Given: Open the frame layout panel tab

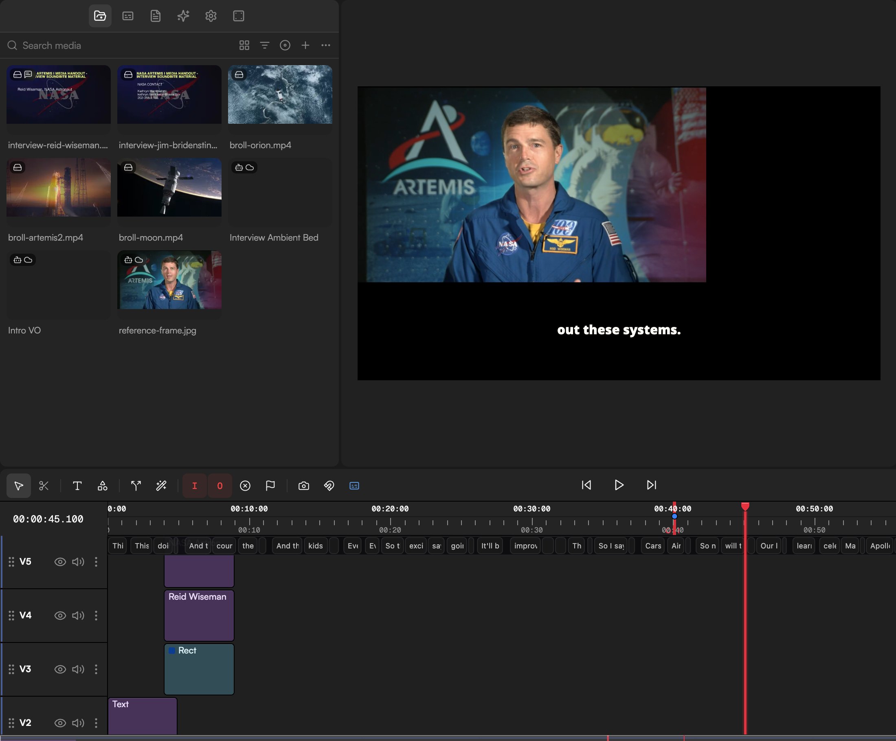Looking at the screenshot, I should click(x=239, y=16).
